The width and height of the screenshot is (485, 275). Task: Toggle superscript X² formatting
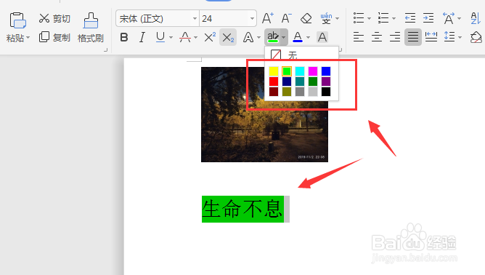(x=210, y=38)
